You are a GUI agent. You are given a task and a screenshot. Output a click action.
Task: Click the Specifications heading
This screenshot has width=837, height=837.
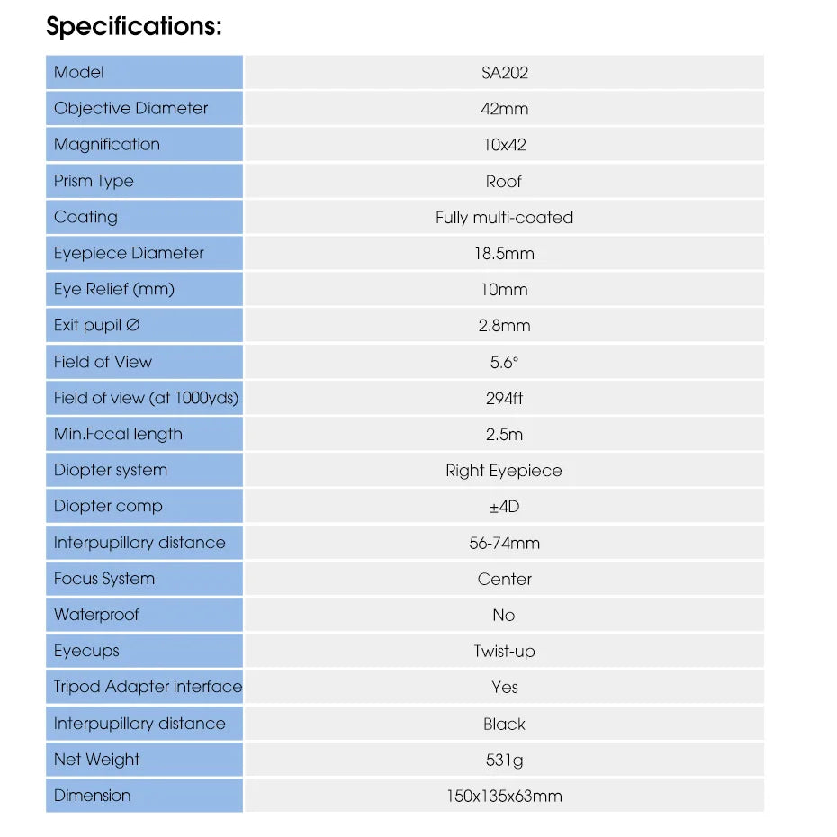pyautogui.click(x=133, y=27)
